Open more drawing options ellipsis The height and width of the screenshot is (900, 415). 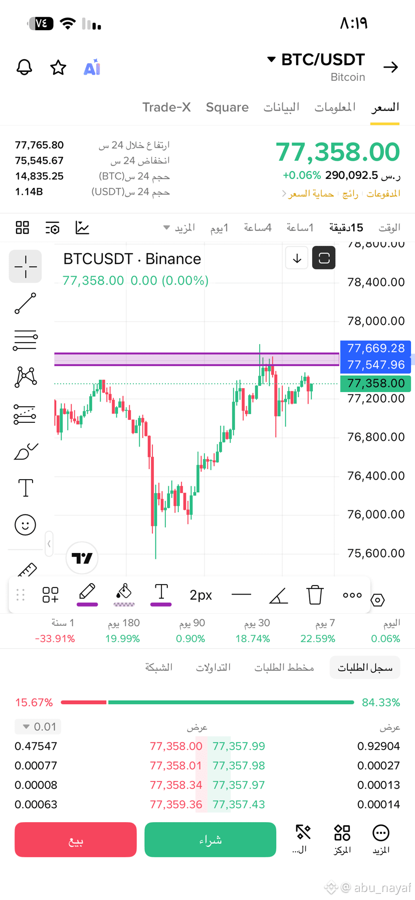pyautogui.click(x=352, y=595)
